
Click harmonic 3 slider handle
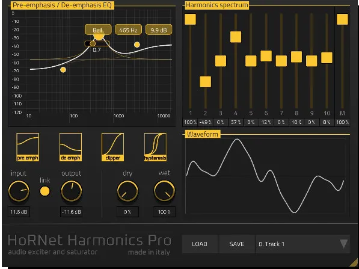[x=221, y=61]
